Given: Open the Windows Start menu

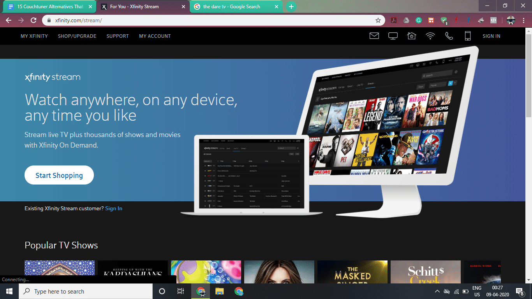Looking at the screenshot, I should pos(9,291).
